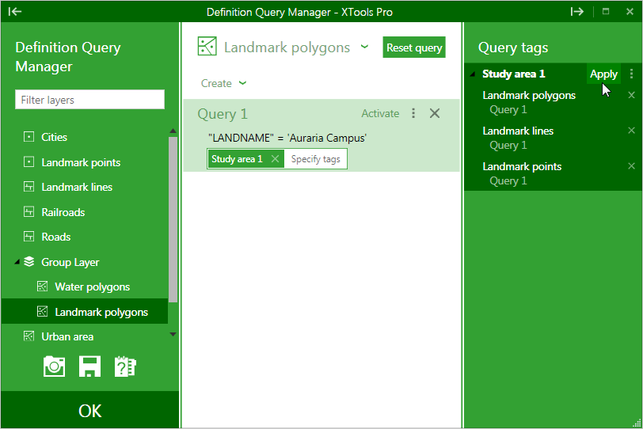This screenshot has width=643, height=429.
Task: Click the Urban area polygon icon
Action: [x=29, y=336]
